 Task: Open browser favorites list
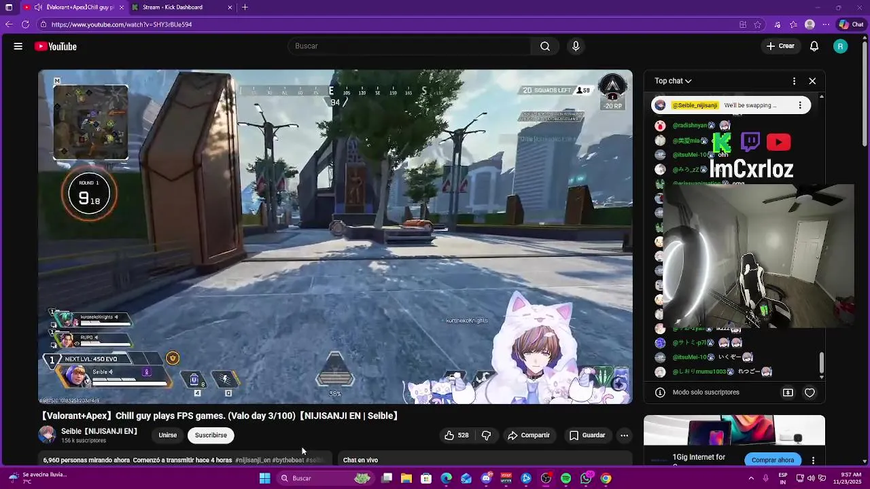click(793, 24)
